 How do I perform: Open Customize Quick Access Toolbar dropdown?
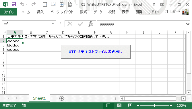tap(77, 5)
